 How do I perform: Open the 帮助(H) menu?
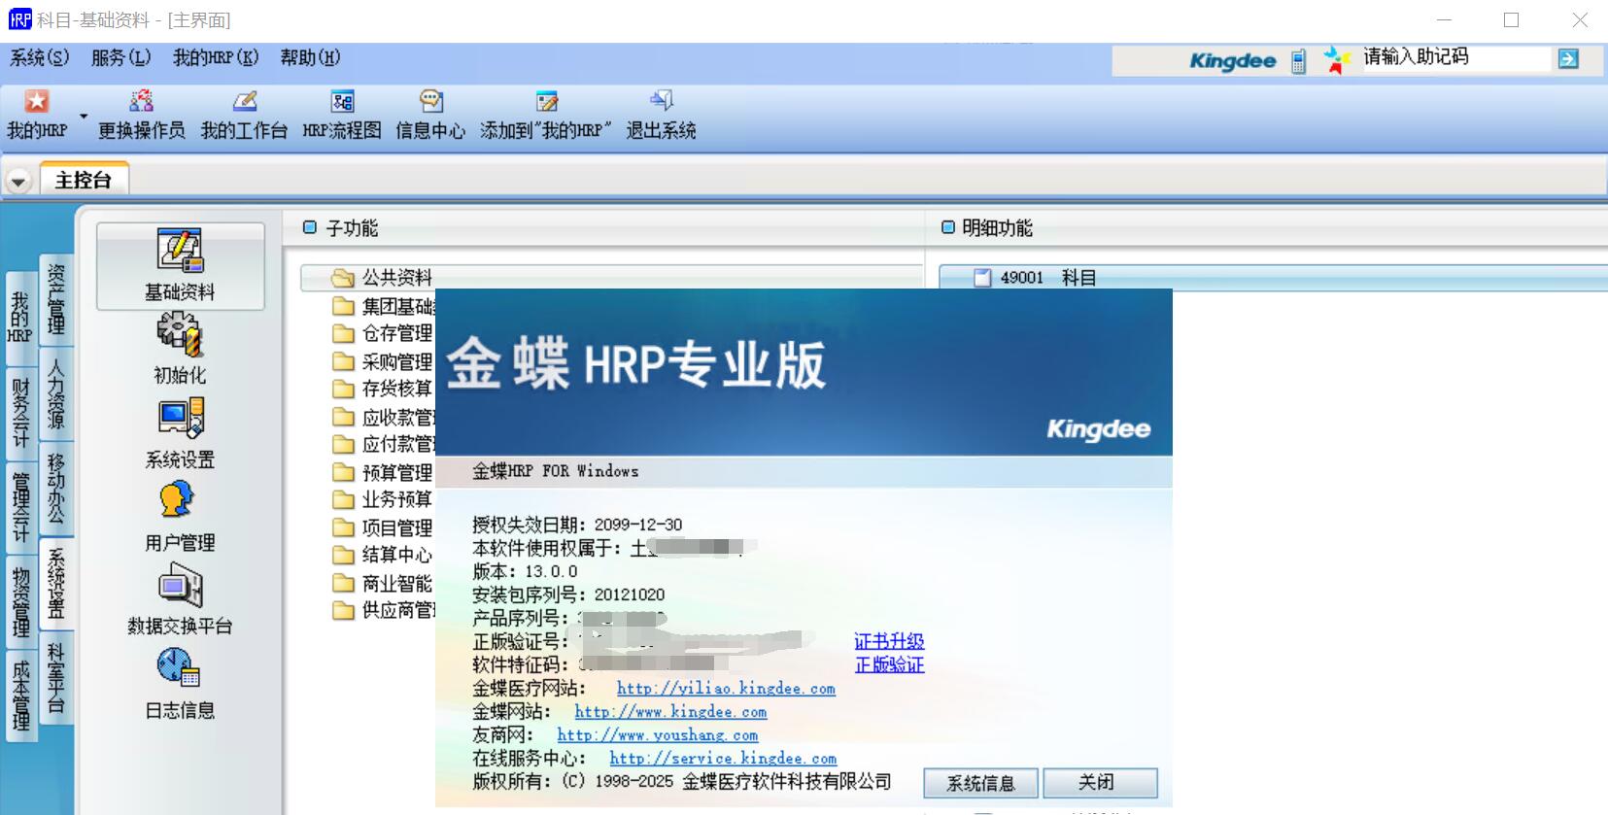[x=311, y=57]
